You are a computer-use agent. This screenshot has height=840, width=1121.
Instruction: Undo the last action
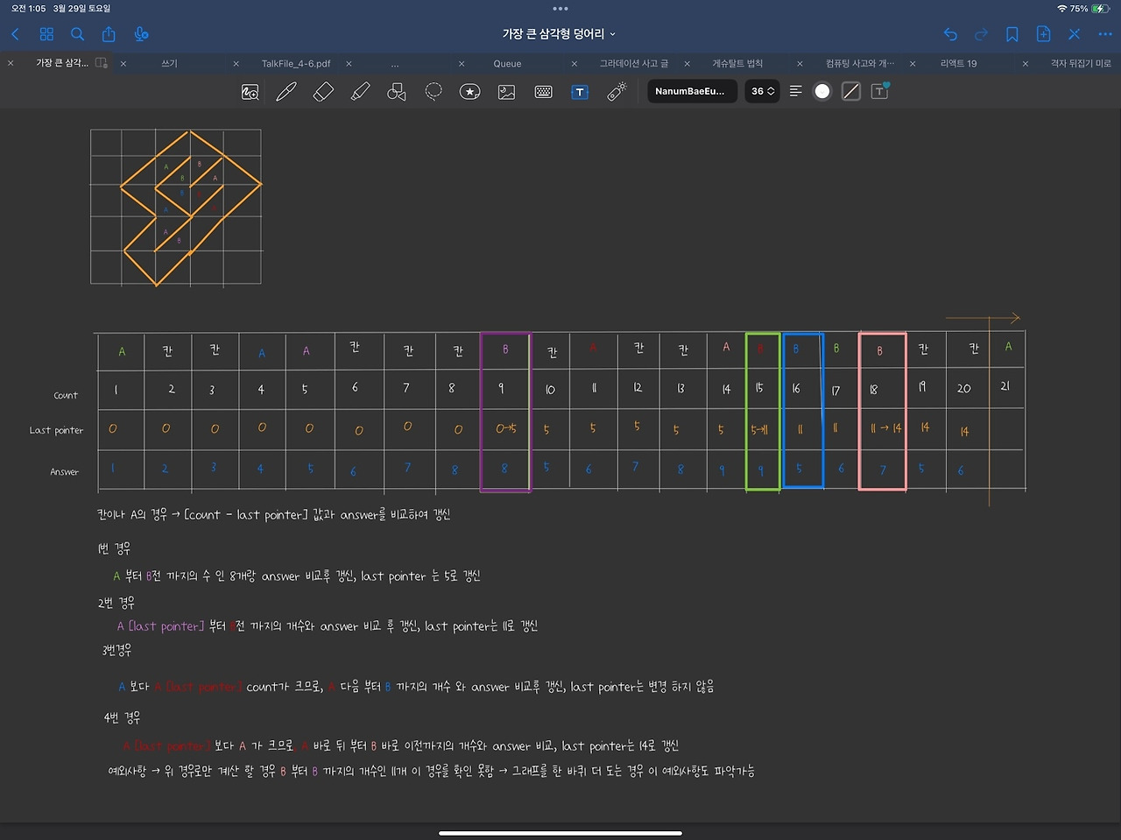(950, 34)
